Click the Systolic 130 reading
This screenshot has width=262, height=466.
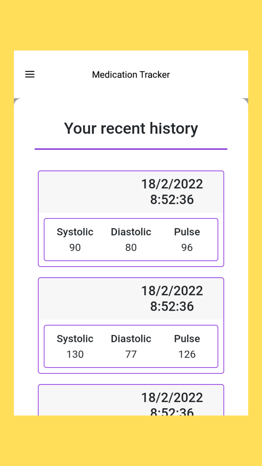(x=75, y=354)
